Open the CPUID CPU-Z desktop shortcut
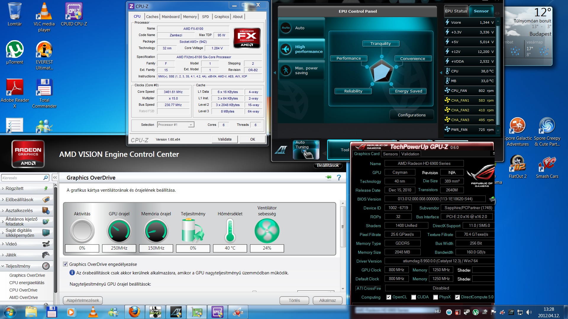 point(74,14)
